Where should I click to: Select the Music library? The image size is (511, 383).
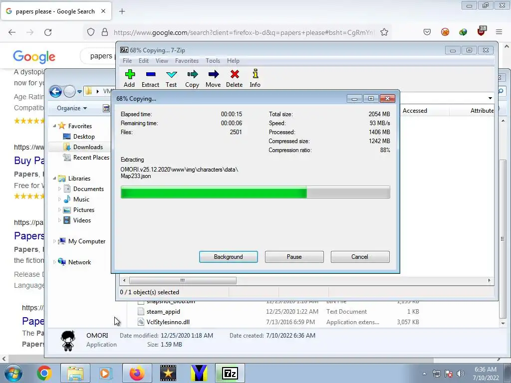(76, 199)
